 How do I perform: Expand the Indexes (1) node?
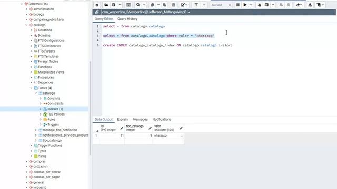(x=41, y=109)
